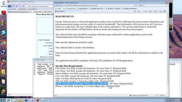
Task: Open the IE Tools menu dropdown
Action: tap(161, 11)
